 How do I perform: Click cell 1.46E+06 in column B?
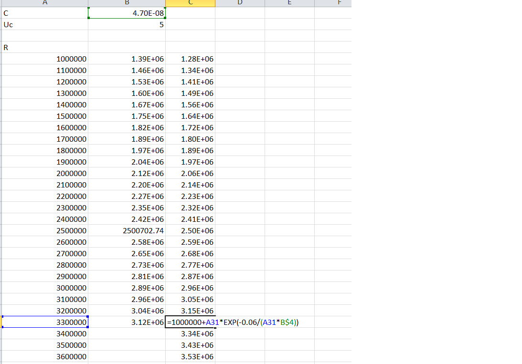click(x=127, y=71)
